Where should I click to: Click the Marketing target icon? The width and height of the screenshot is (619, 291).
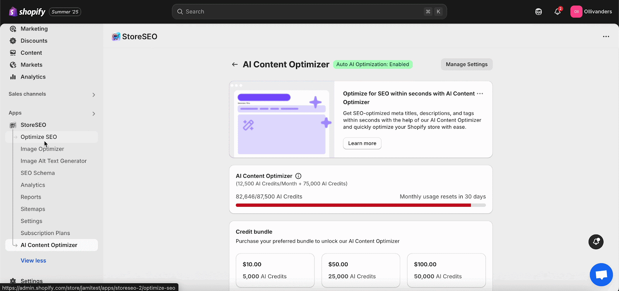tap(13, 29)
